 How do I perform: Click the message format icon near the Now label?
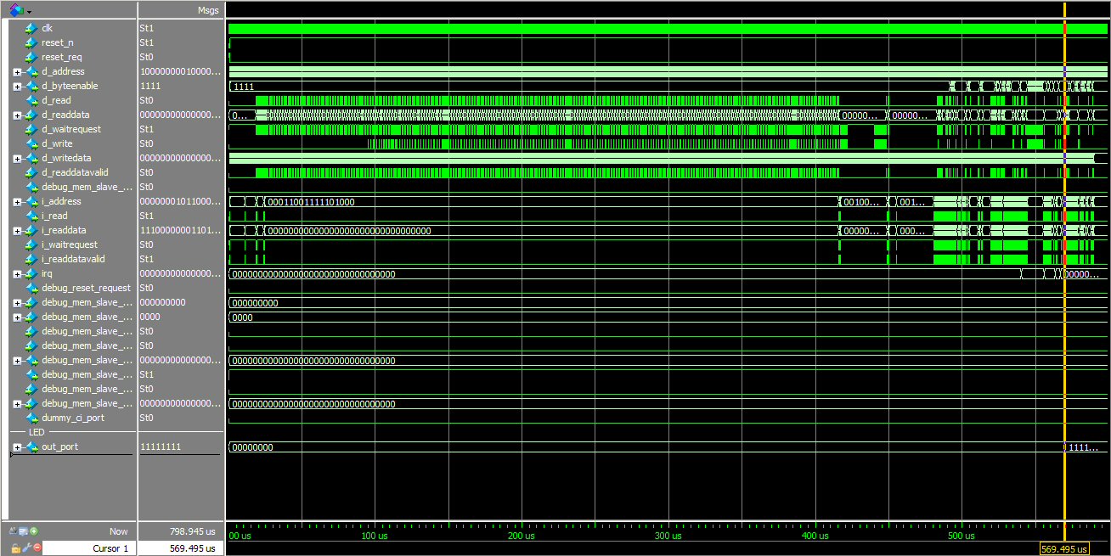pos(23,531)
